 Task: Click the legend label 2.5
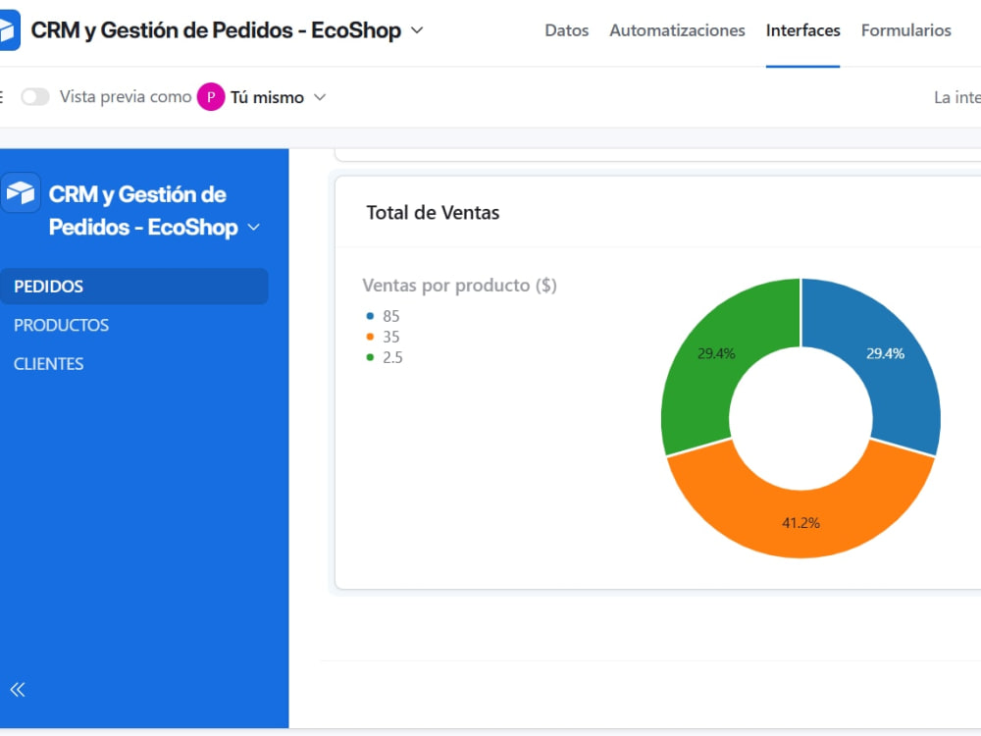pyautogui.click(x=393, y=357)
